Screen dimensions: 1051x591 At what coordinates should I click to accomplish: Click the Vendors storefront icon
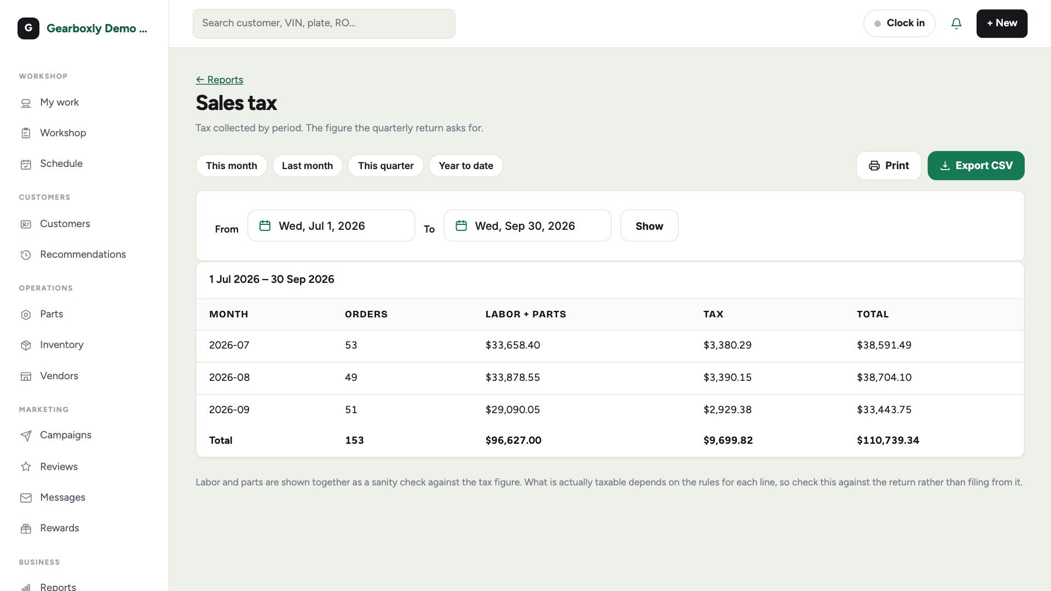[26, 376]
